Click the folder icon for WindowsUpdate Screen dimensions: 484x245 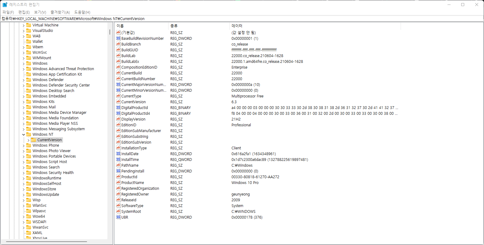29,194
